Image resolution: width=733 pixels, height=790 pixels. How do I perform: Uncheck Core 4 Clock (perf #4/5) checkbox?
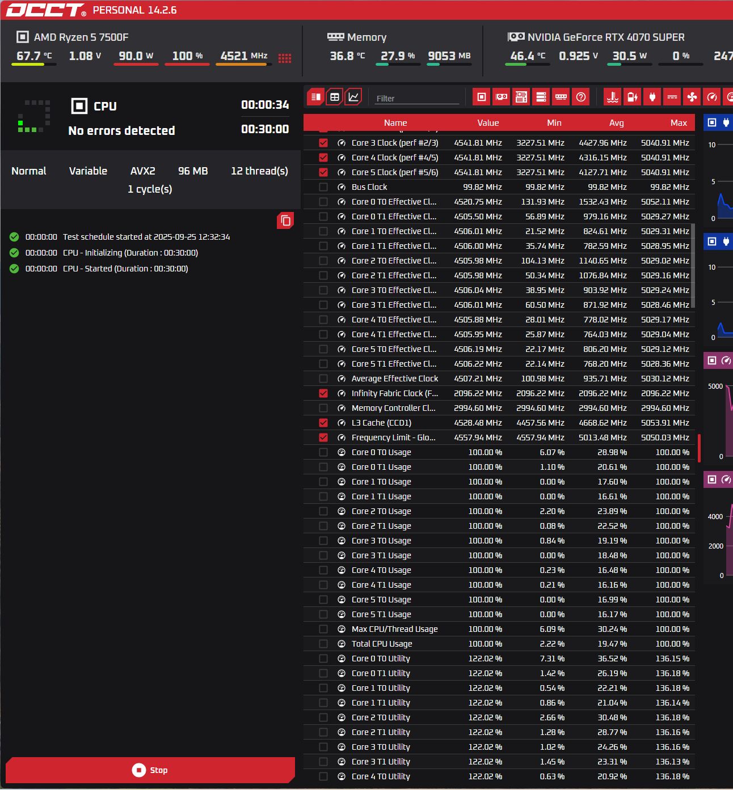click(x=323, y=158)
